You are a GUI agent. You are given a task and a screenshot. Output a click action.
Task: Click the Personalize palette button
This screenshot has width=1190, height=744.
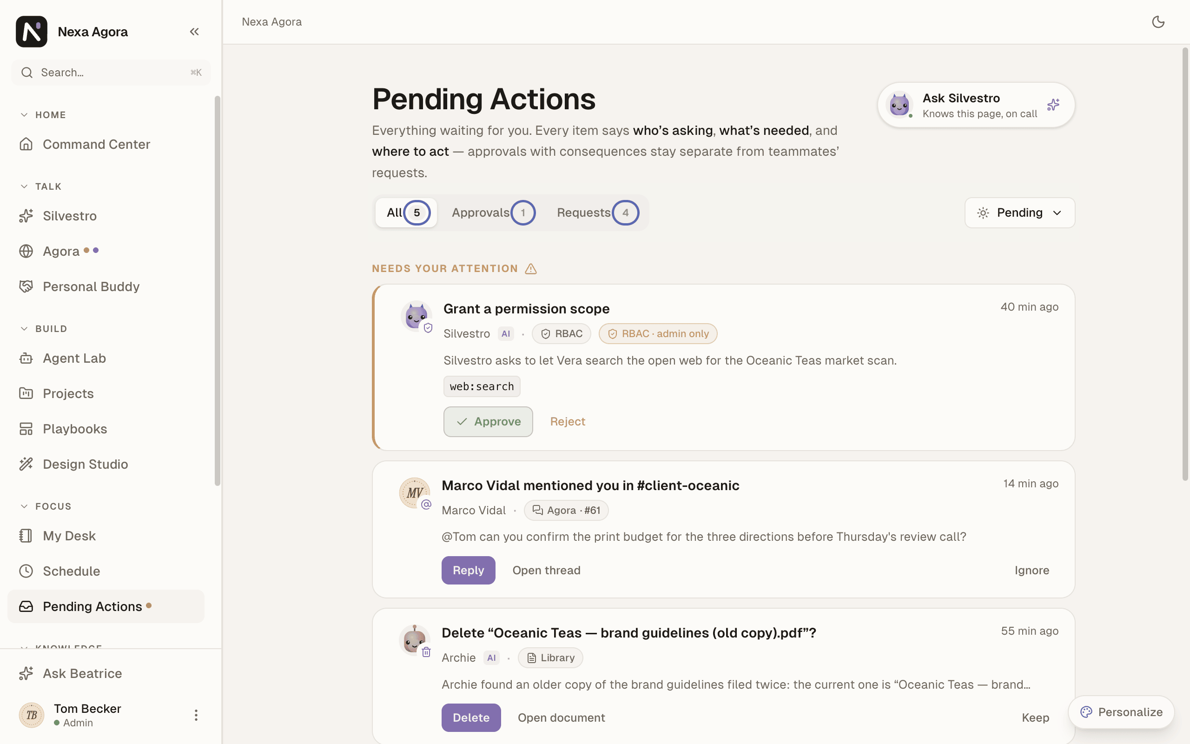point(1121,712)
